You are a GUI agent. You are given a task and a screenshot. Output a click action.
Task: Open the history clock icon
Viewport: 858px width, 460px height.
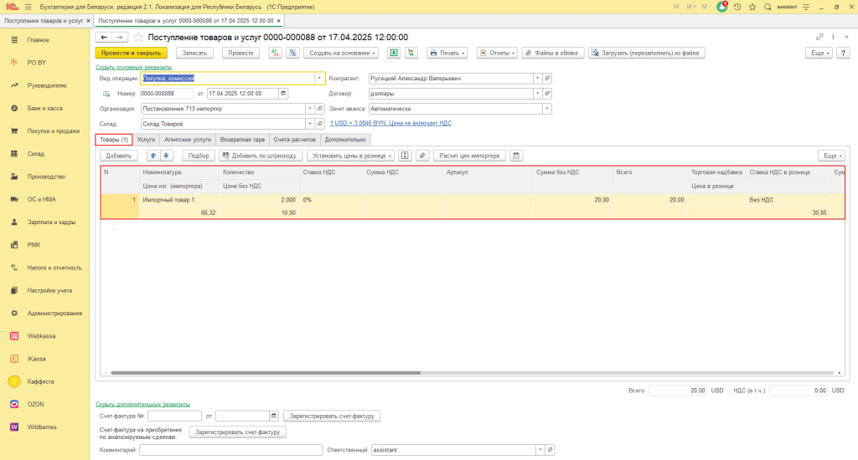tap(737, 7)
